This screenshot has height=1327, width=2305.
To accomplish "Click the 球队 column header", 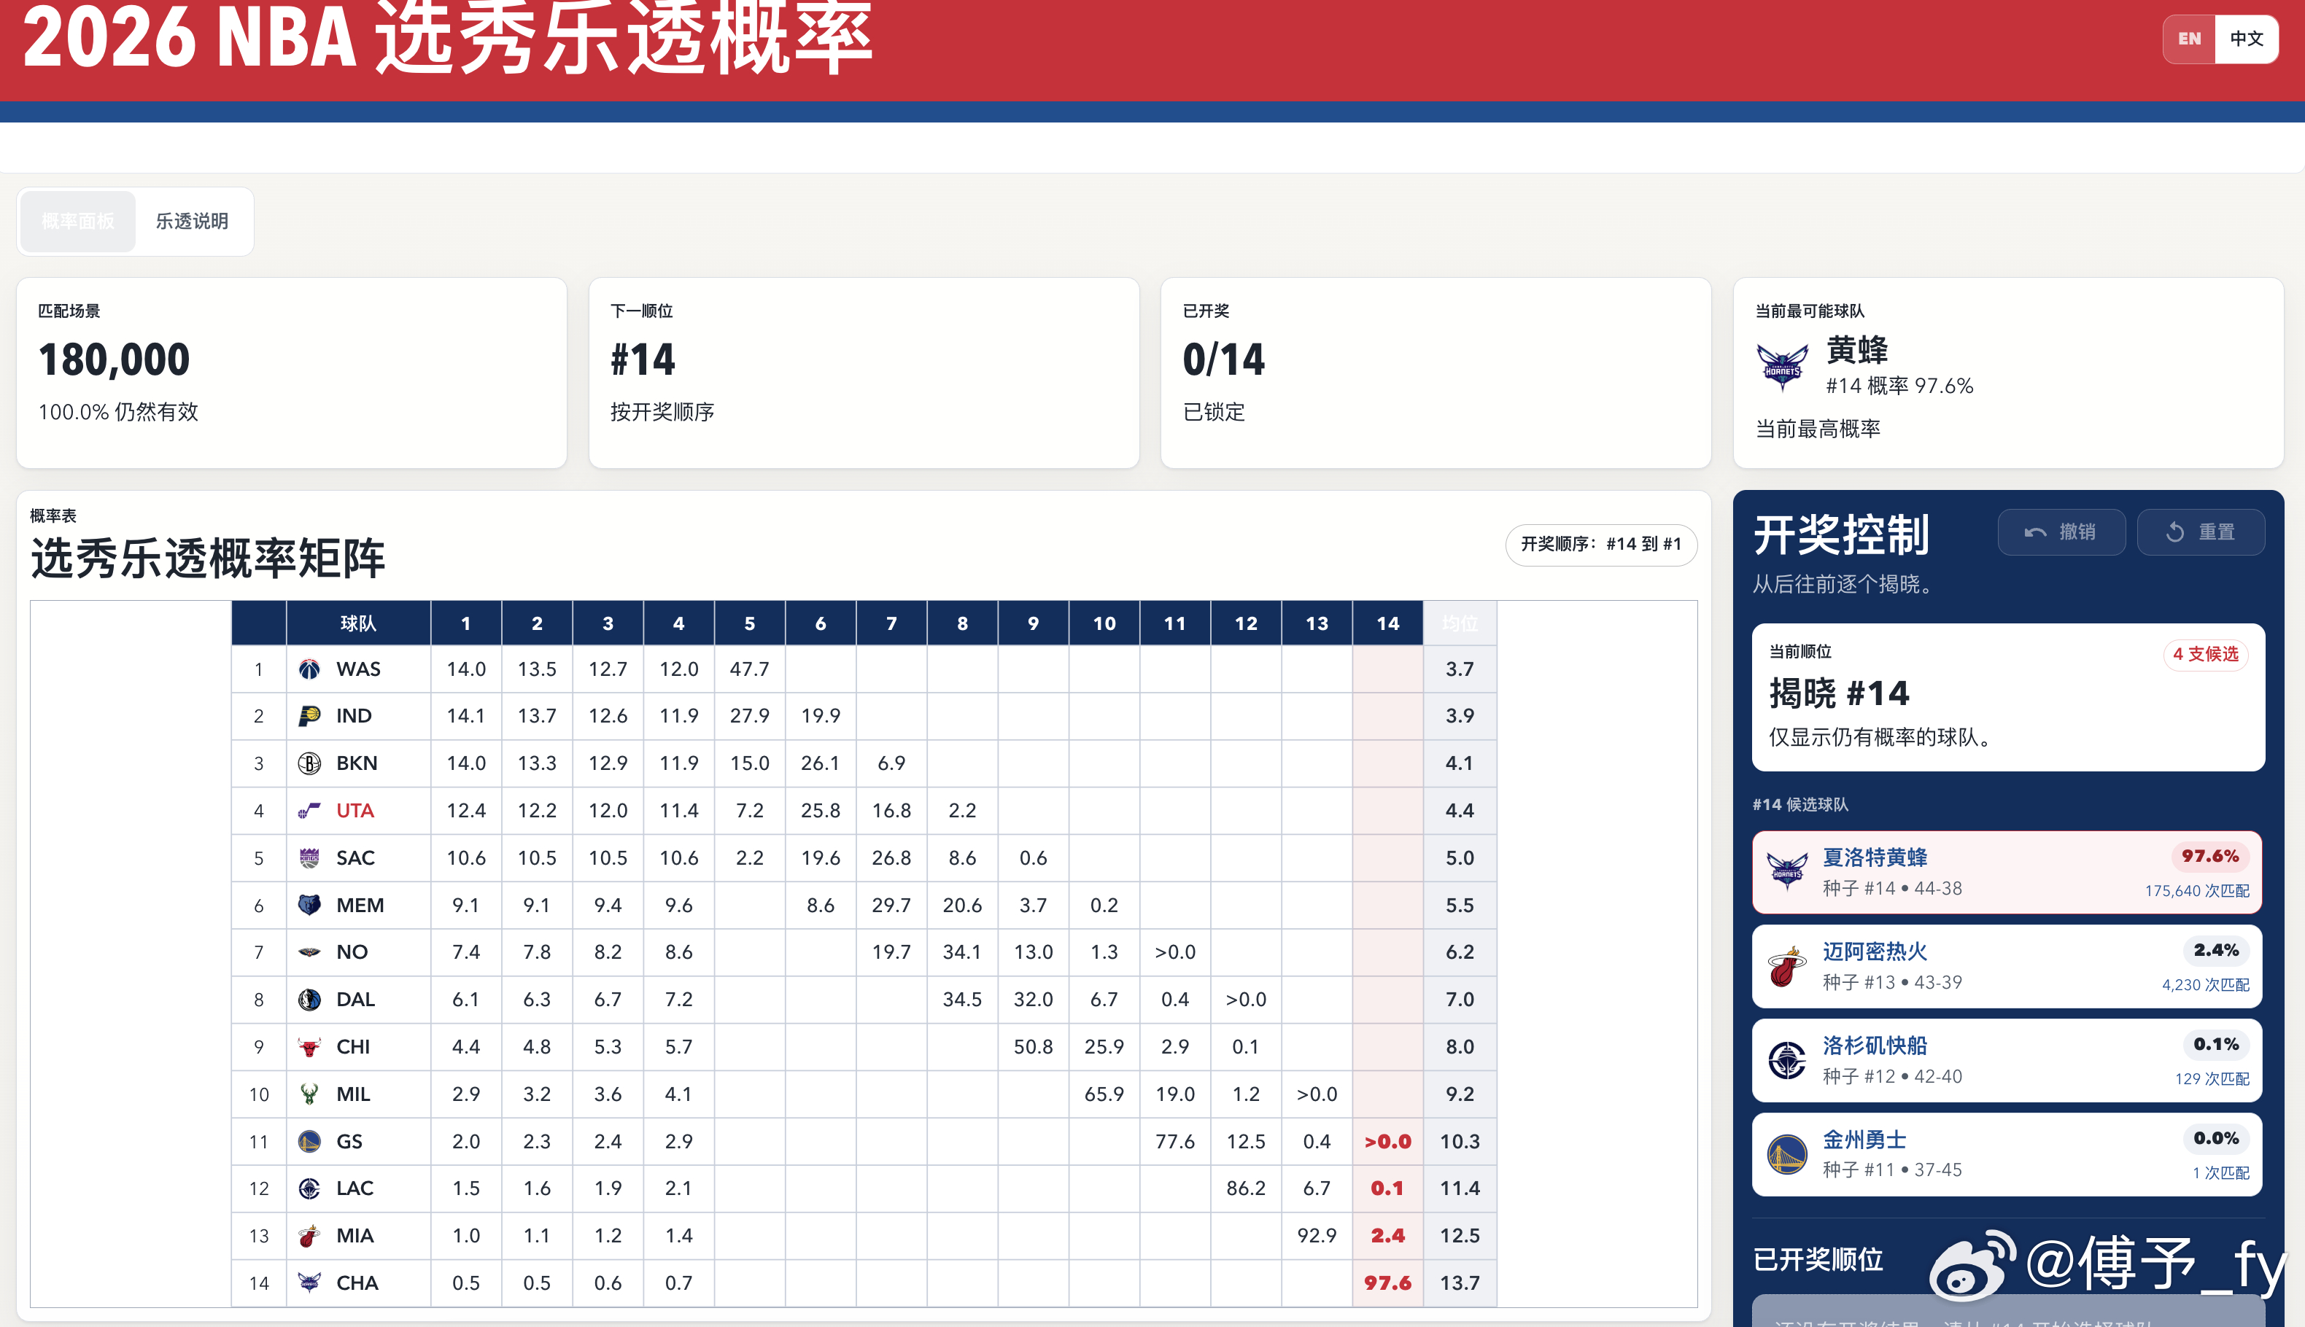I will click(x=358, y=623).
